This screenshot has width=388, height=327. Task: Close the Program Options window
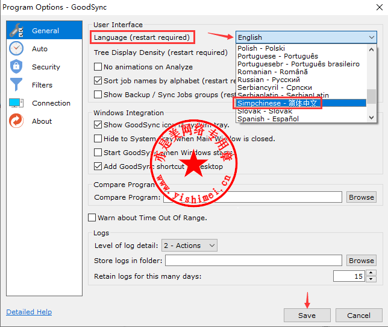click(380, 7)
